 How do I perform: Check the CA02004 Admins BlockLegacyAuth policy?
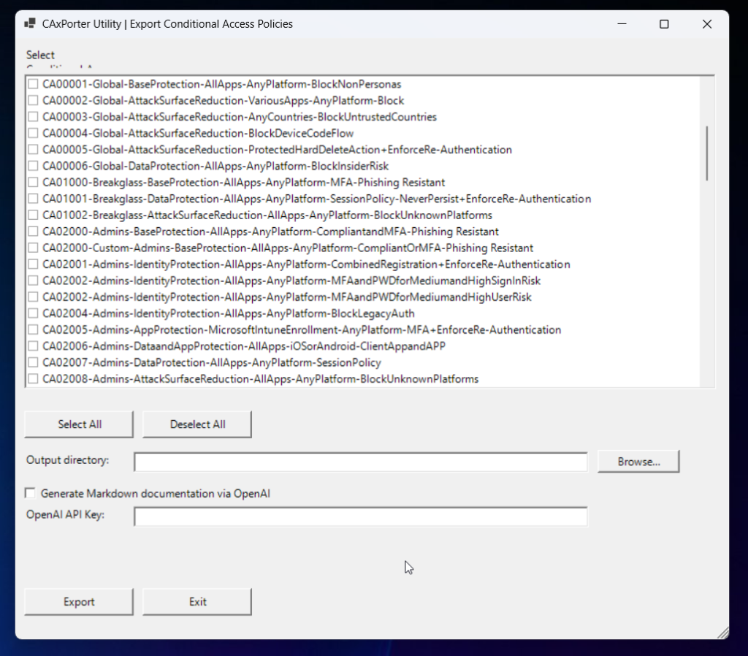pos(33,313)
